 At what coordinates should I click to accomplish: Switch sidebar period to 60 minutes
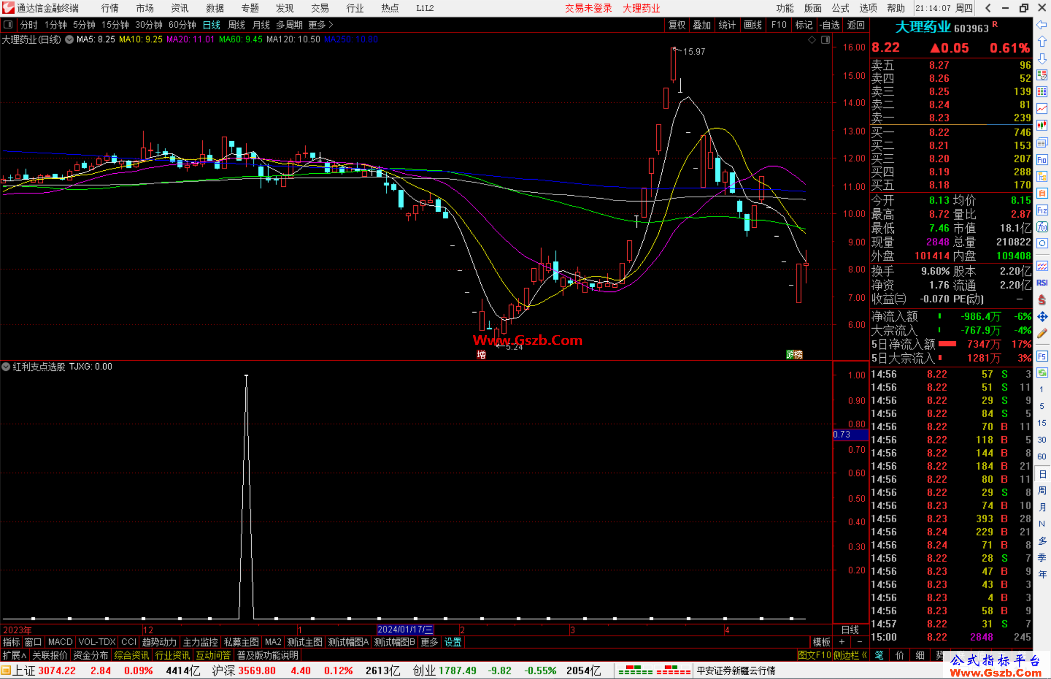point(1042,457)
